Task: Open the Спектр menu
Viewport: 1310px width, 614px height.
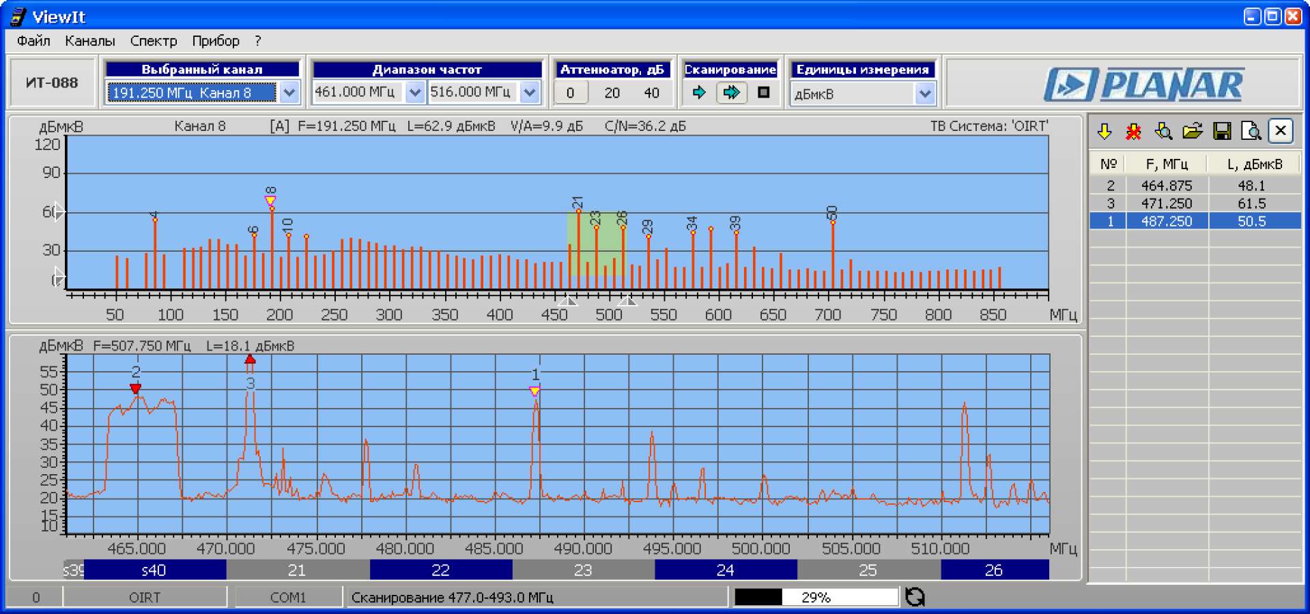Action: click(154, 41)
